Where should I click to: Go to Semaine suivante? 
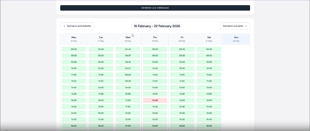[235, 26]
